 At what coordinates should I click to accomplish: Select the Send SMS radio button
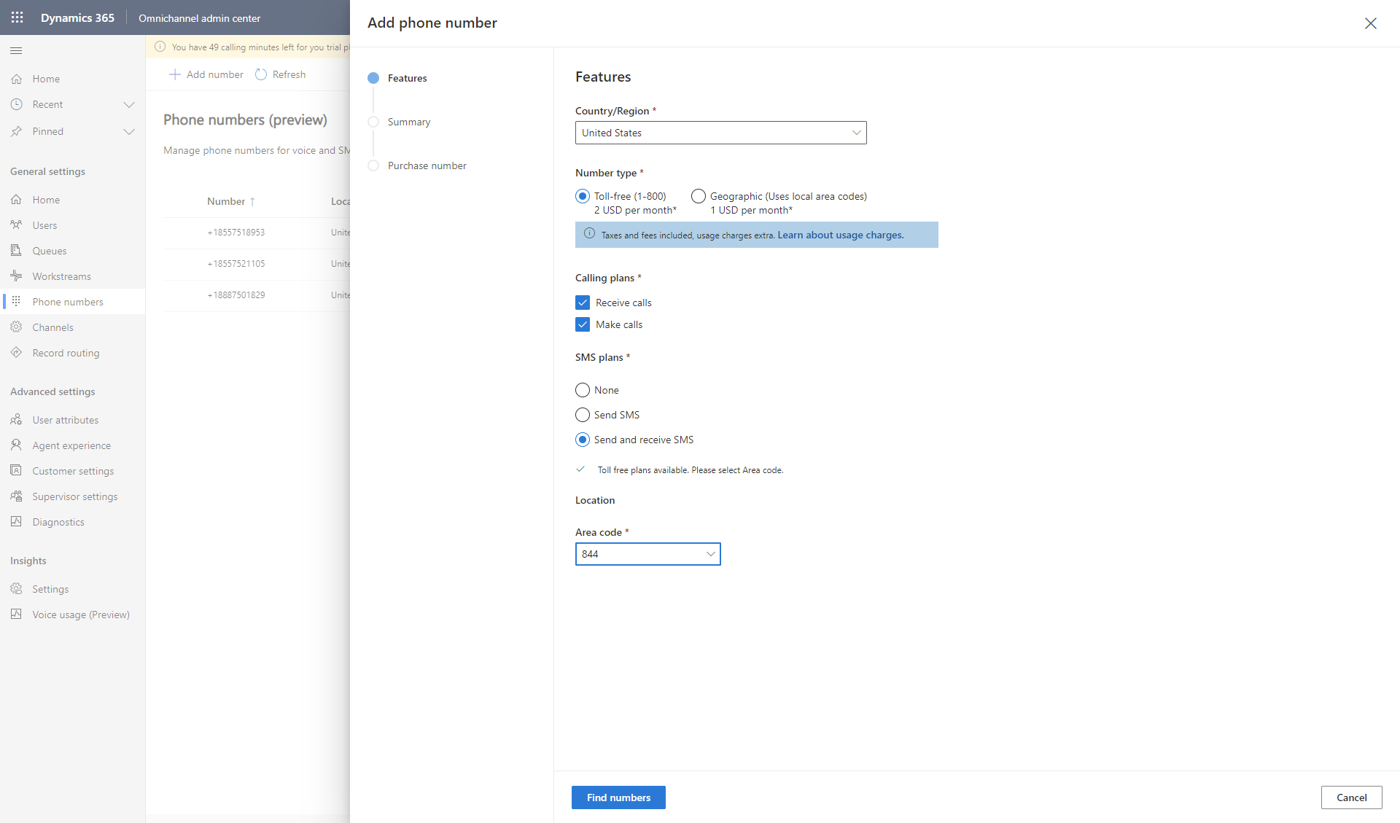point(582,413)
